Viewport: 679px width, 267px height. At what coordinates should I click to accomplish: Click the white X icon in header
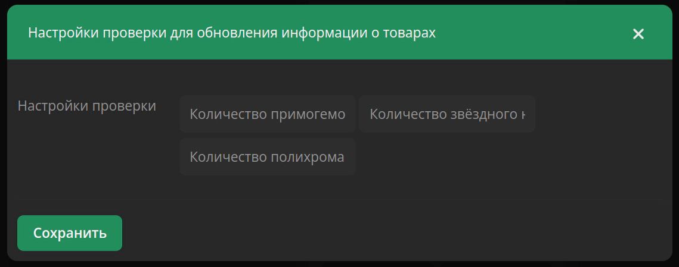(x=638, y=34)
